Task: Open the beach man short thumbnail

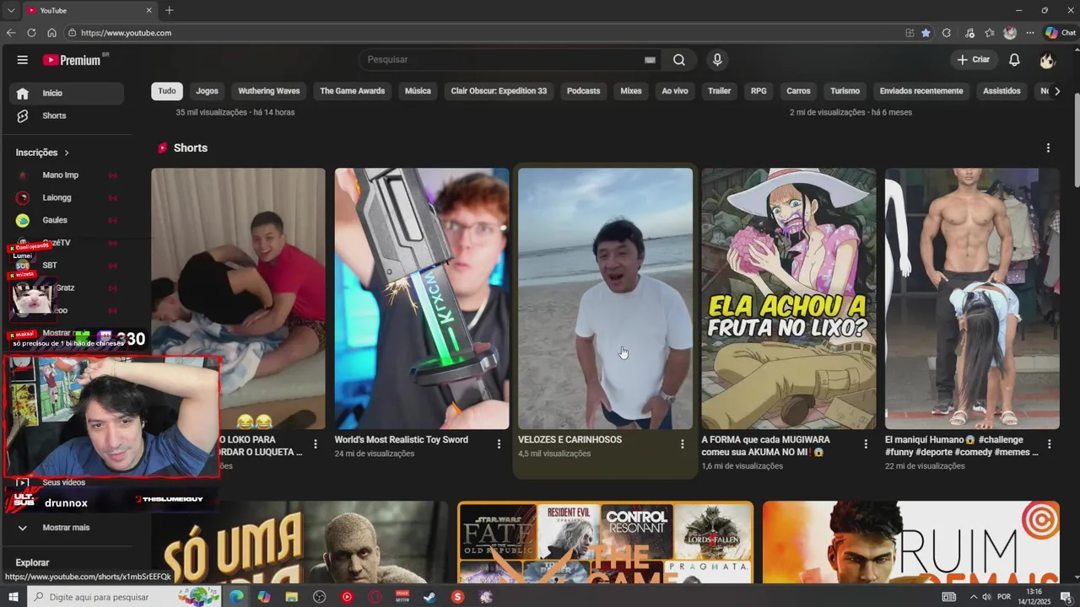Action: click(x=605, y=298)
